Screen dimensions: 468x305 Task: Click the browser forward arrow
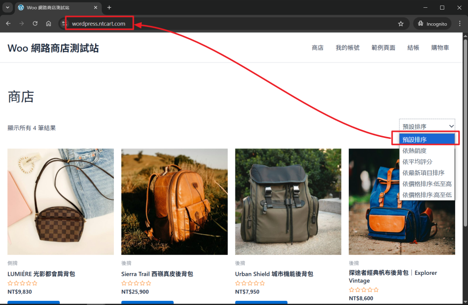21,24
